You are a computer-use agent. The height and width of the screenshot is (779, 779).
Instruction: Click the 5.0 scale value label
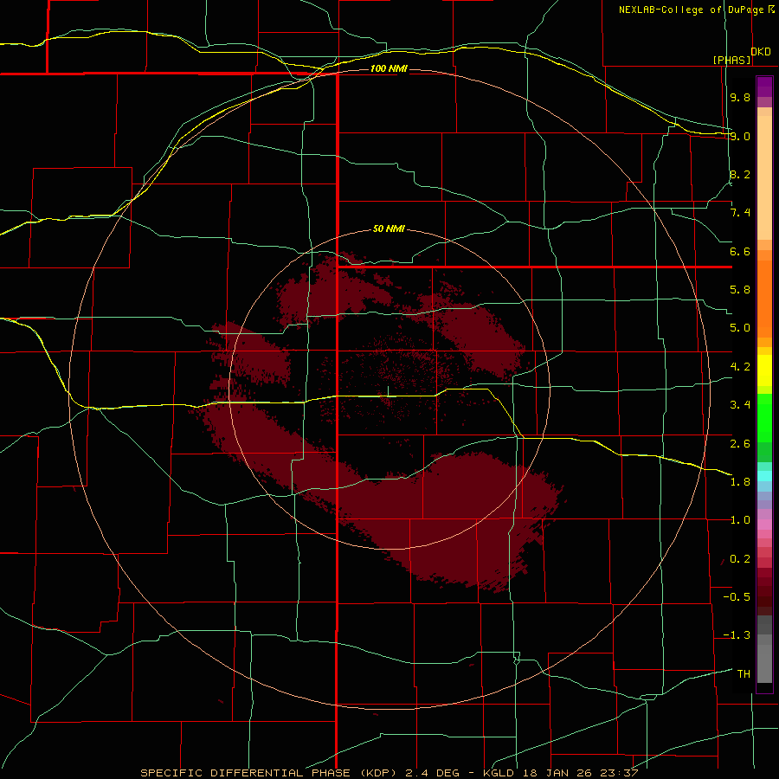click(x=740, y=328)
